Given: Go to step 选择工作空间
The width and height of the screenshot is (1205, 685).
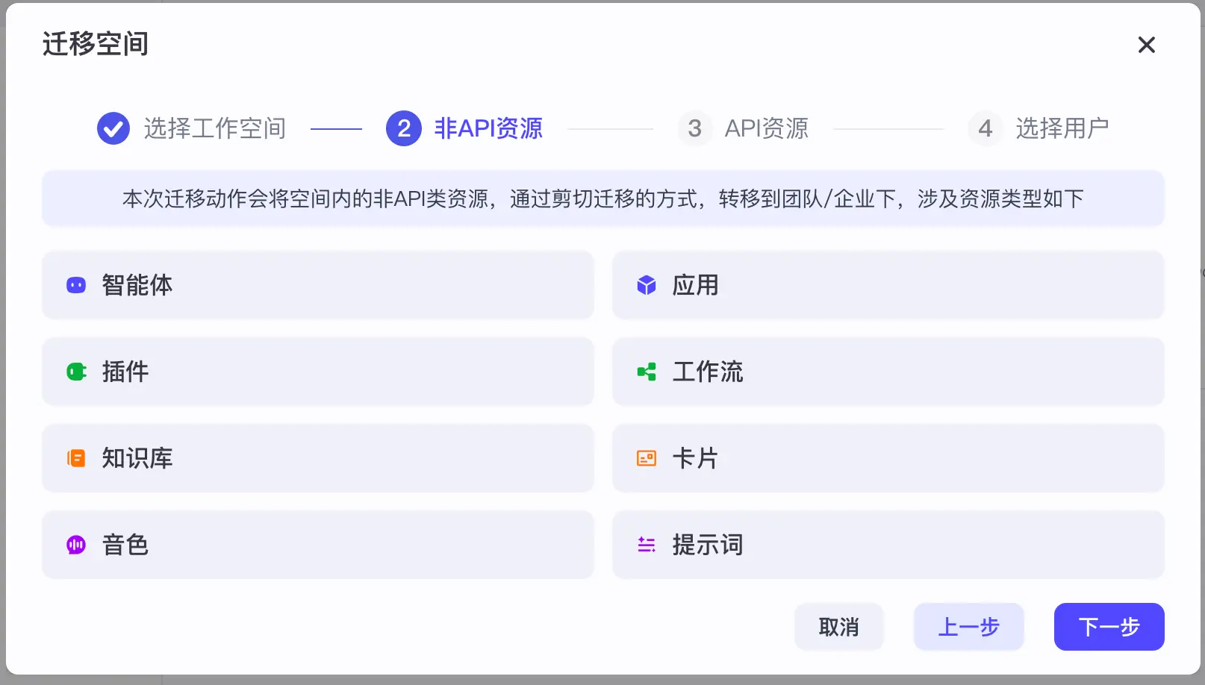Looking at the screenshot, I should (x=215, y=128).
